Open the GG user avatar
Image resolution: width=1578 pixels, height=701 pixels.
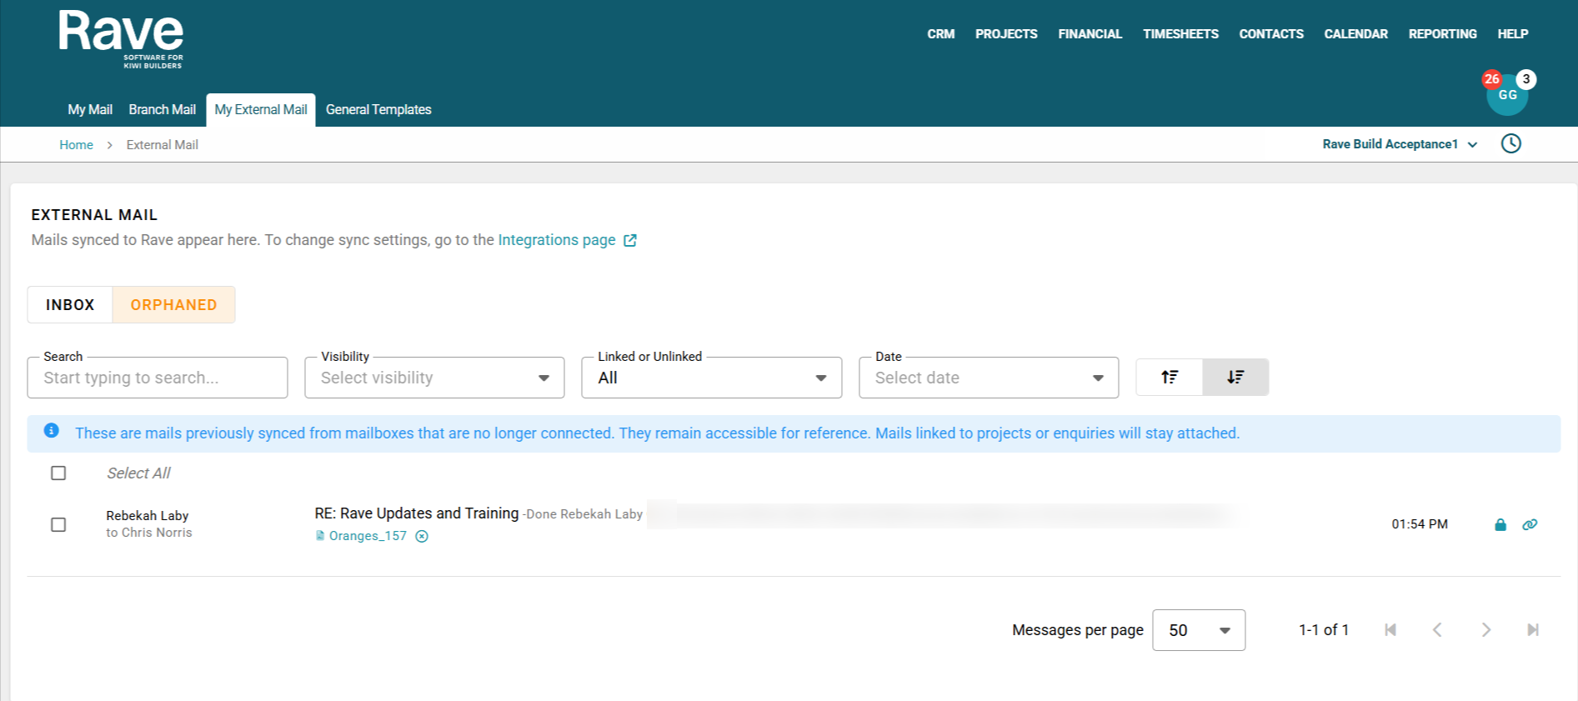point(1507,96)
